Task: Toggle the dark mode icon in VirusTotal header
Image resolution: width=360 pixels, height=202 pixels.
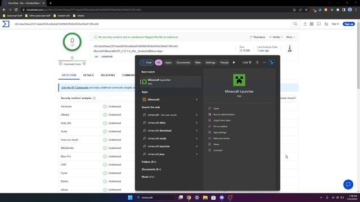Action: pos(326,24)
